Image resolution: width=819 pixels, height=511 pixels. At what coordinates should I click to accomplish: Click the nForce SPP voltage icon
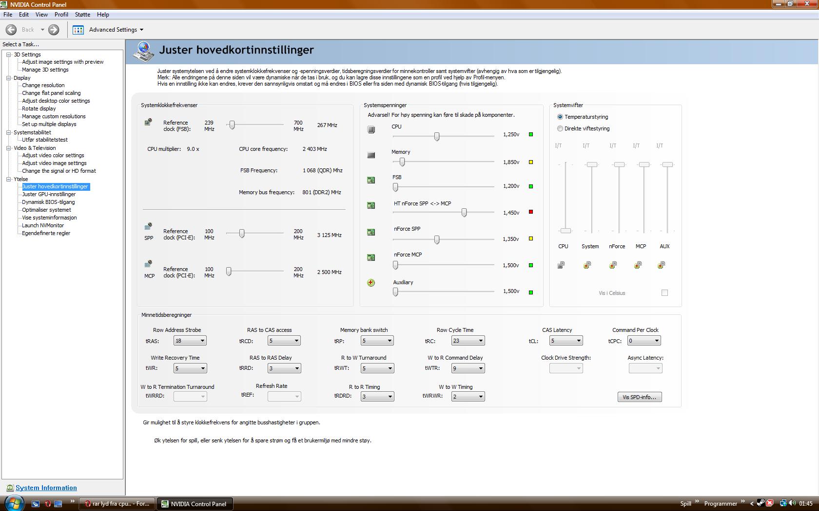371,232
